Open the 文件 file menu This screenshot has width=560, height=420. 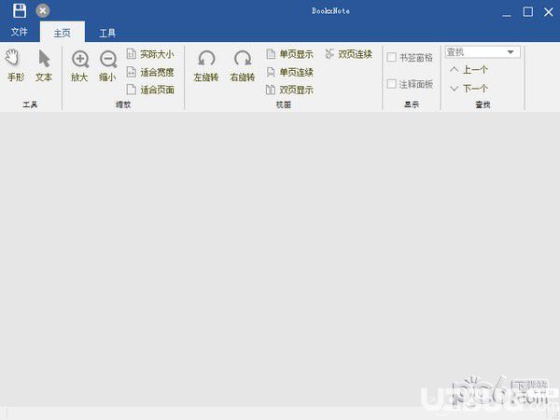click(20, 32)
